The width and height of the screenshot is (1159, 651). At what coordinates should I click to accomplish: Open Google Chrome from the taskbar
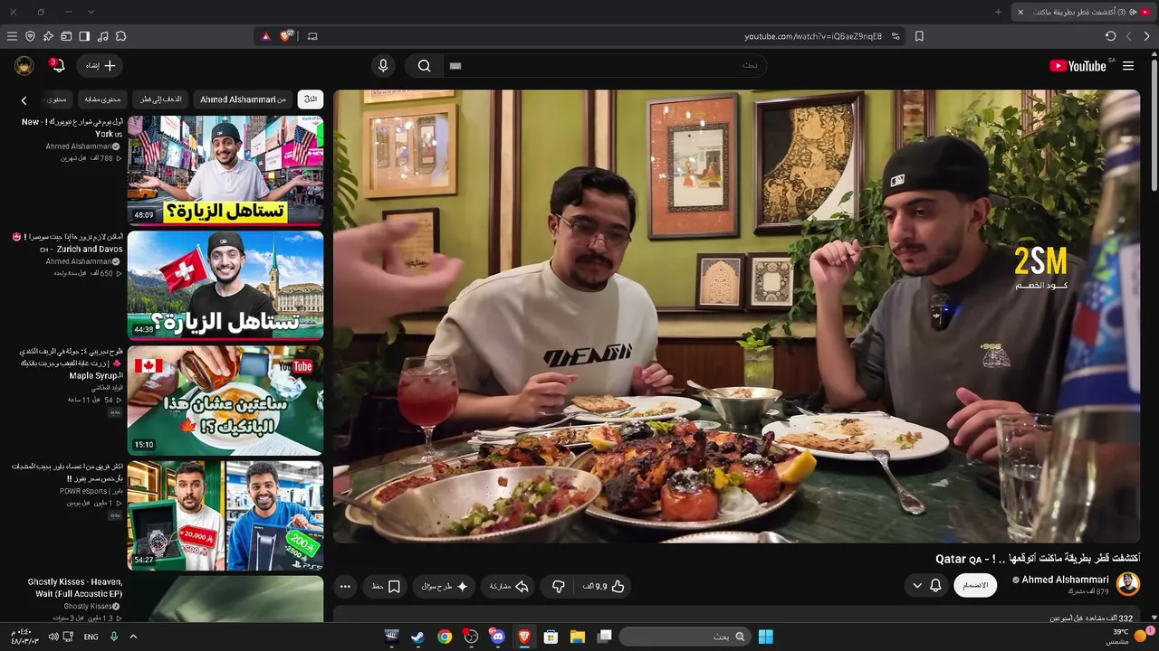pos(445,637)
